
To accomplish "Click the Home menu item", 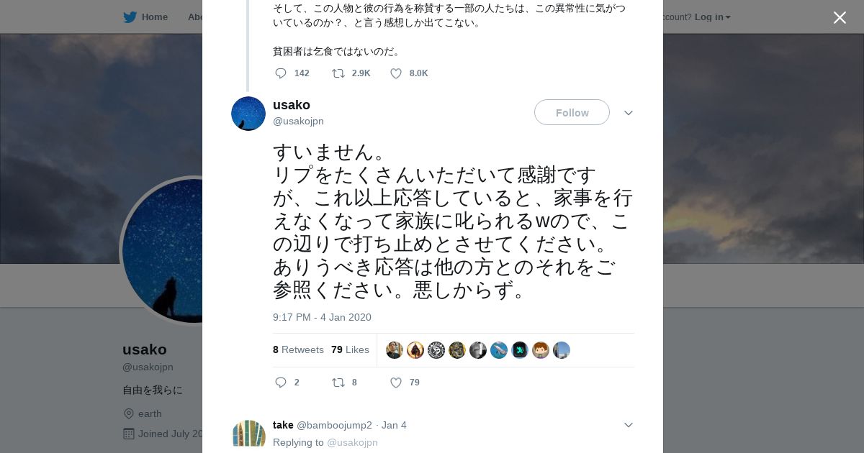I will pyautogui.click(x=154, y=17).
